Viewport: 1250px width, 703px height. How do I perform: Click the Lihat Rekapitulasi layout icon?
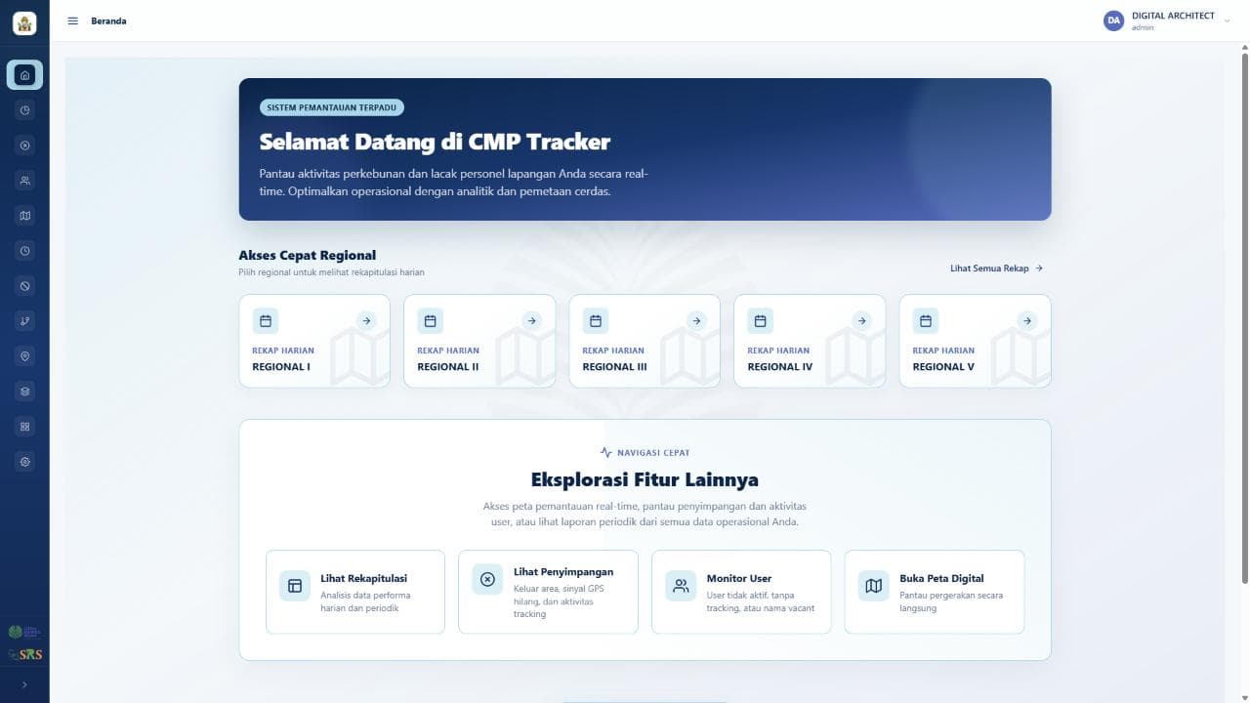294,586
